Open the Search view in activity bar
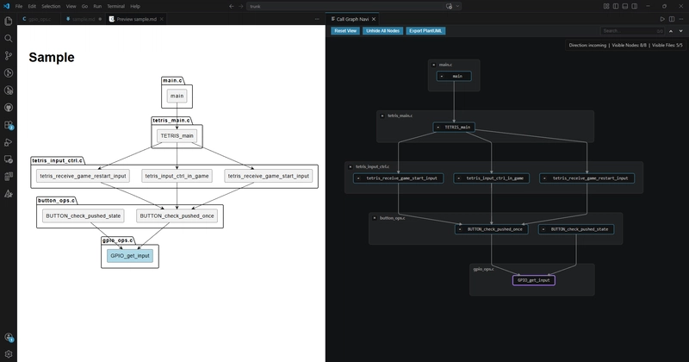689x362 pixels. point(9,38)
